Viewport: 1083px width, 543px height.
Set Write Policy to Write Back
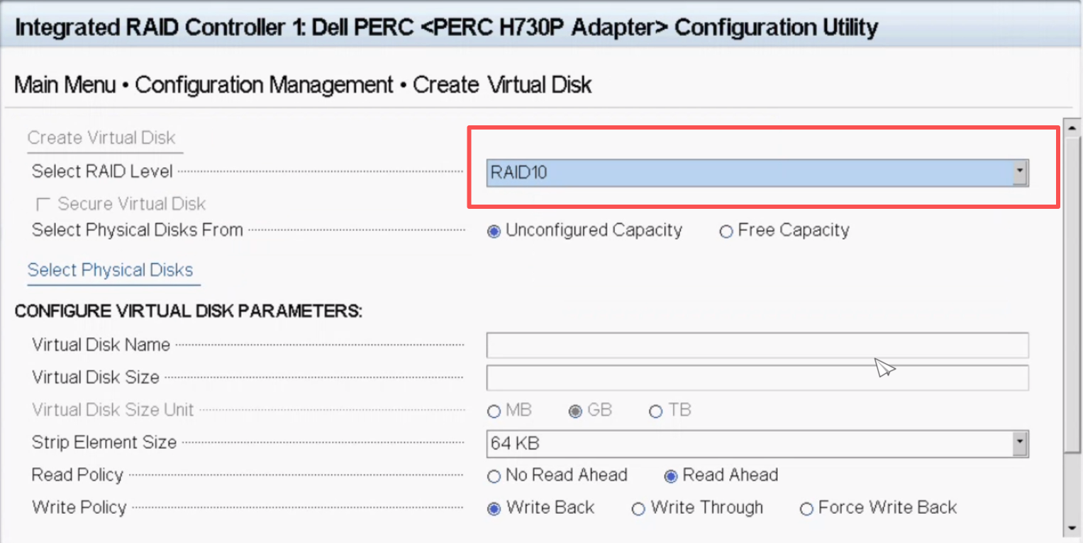(494, 509)
